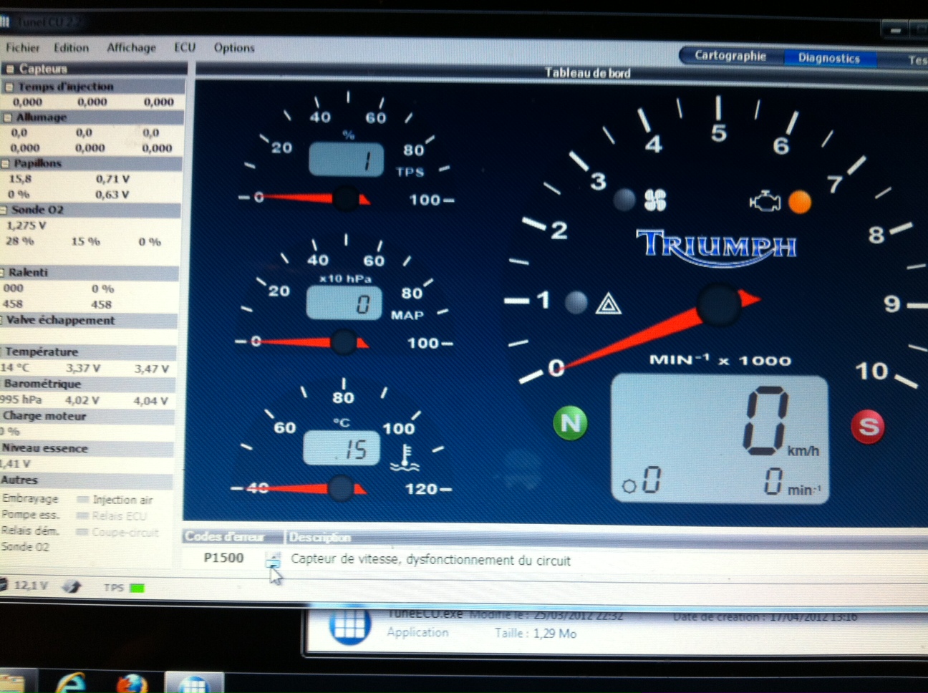Open the Fichier menu
The image size is (928, 693).
tap(23, 47)
